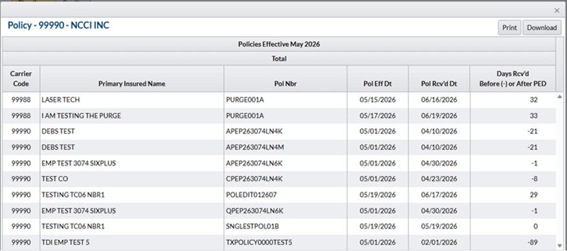Click the days value -8

click(534, 179)
